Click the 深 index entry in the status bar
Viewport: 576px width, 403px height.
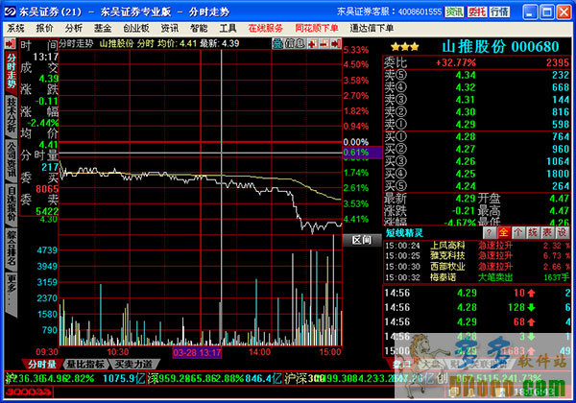tap(215, 378)
